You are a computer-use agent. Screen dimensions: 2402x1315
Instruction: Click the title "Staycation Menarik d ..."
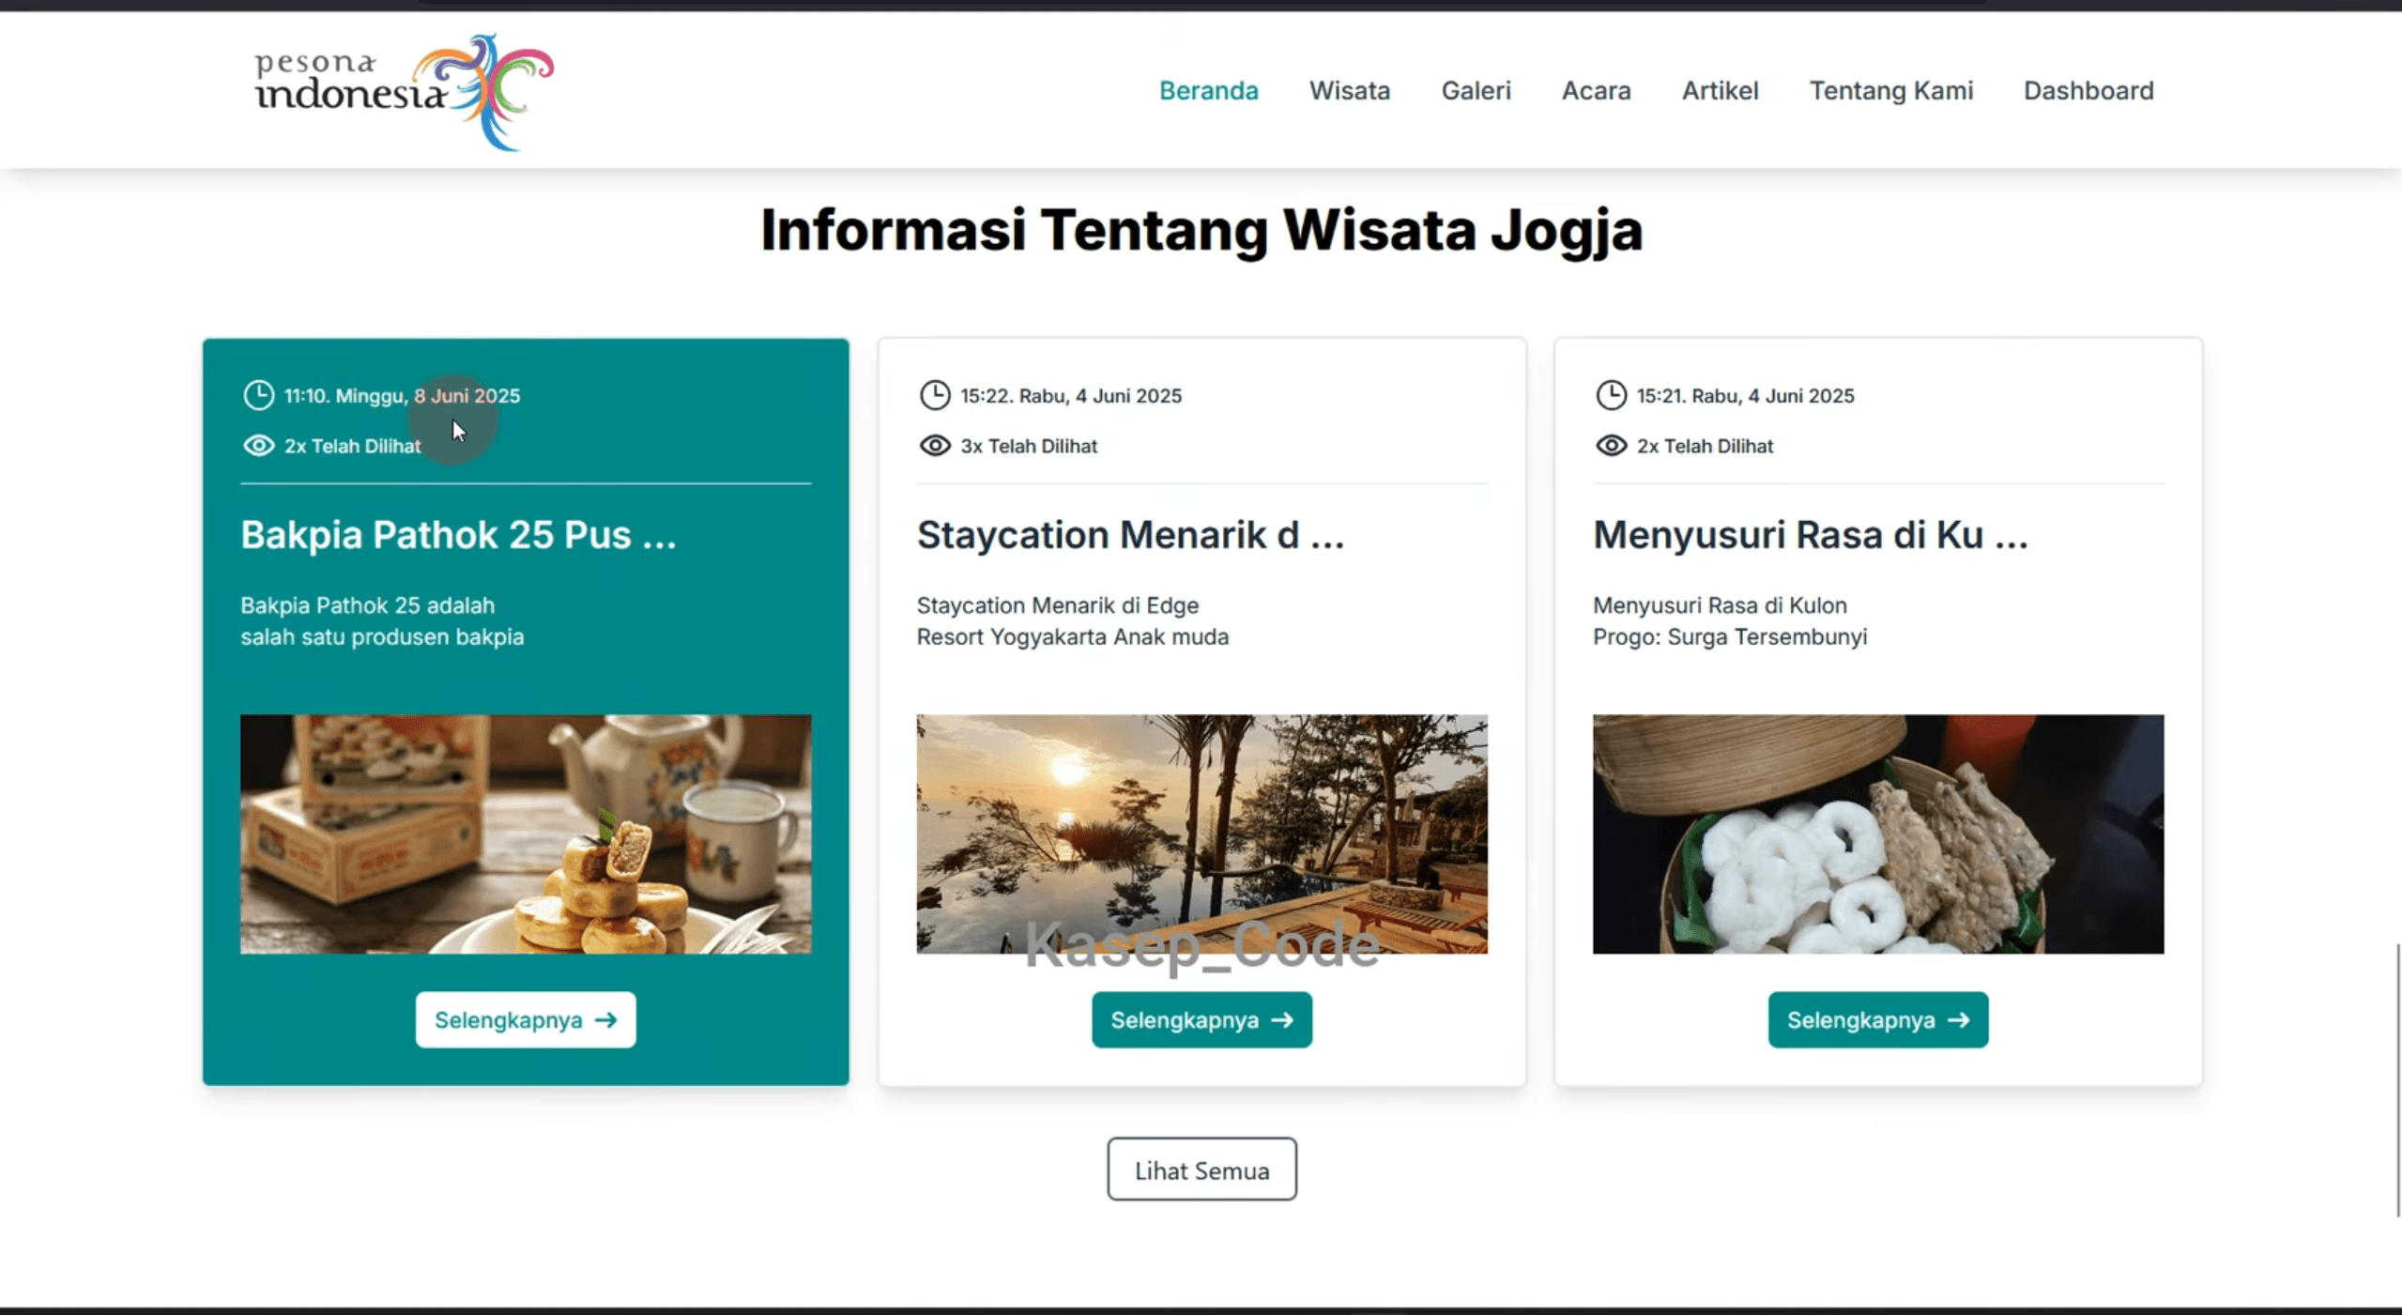pos(1130,535)
